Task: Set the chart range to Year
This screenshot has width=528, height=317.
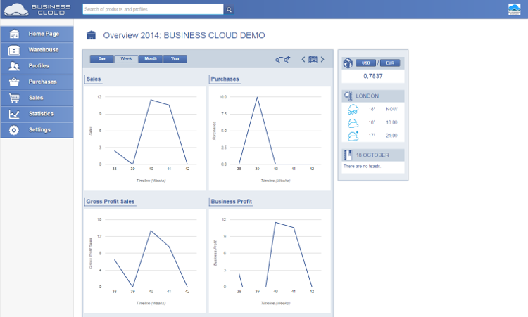Action: [175, 59]
